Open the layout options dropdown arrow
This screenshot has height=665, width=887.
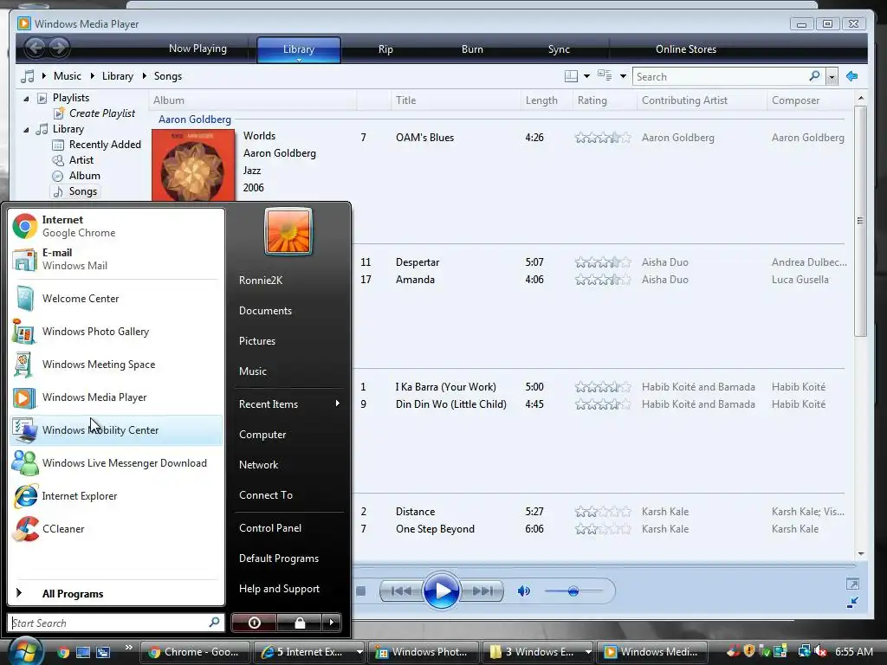tap(586, 76)
